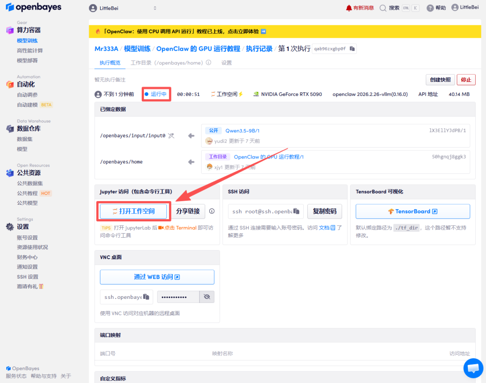Copy the SSH root command
This screenshot has width=486, height=383.
pos(297,212)
